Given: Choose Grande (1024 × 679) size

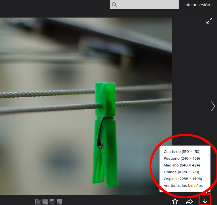Looking at the screenshot, I should click(181, 172).
